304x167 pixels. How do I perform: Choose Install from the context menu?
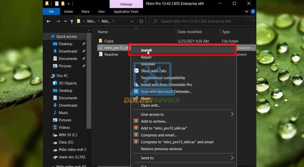pos(146,50)
